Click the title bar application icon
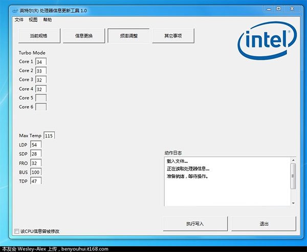307x252 pixels. coord(15,11)
